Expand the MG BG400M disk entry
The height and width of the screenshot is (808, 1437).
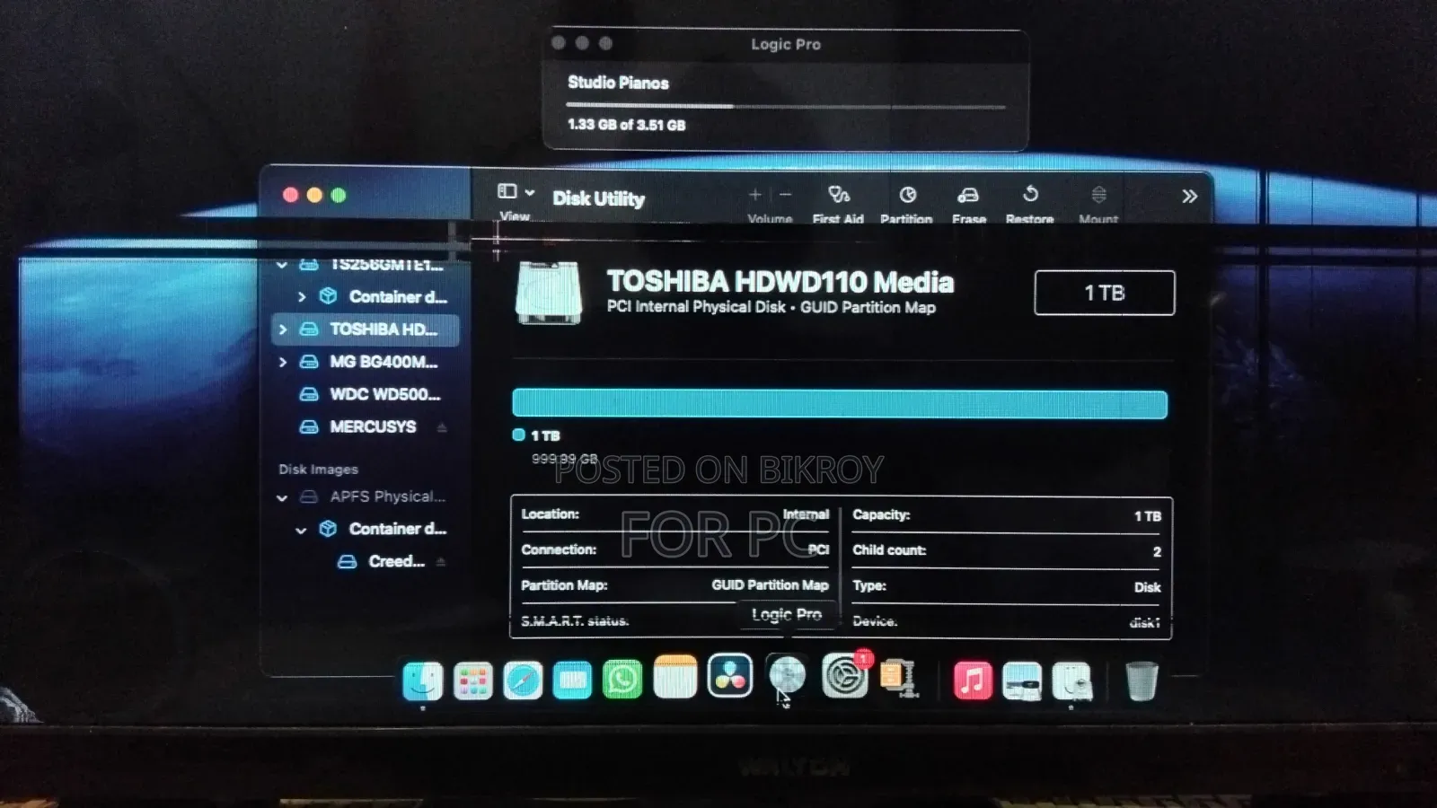tap(283, 362)
